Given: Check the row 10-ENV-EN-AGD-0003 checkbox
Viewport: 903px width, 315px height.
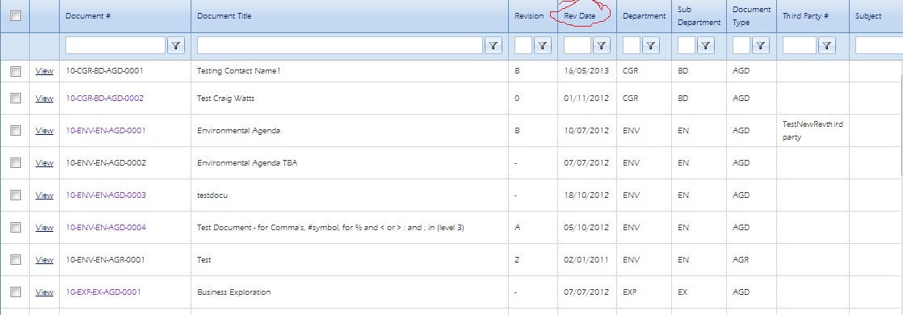Looking at the screenshot, I should (x=16, y=195).
